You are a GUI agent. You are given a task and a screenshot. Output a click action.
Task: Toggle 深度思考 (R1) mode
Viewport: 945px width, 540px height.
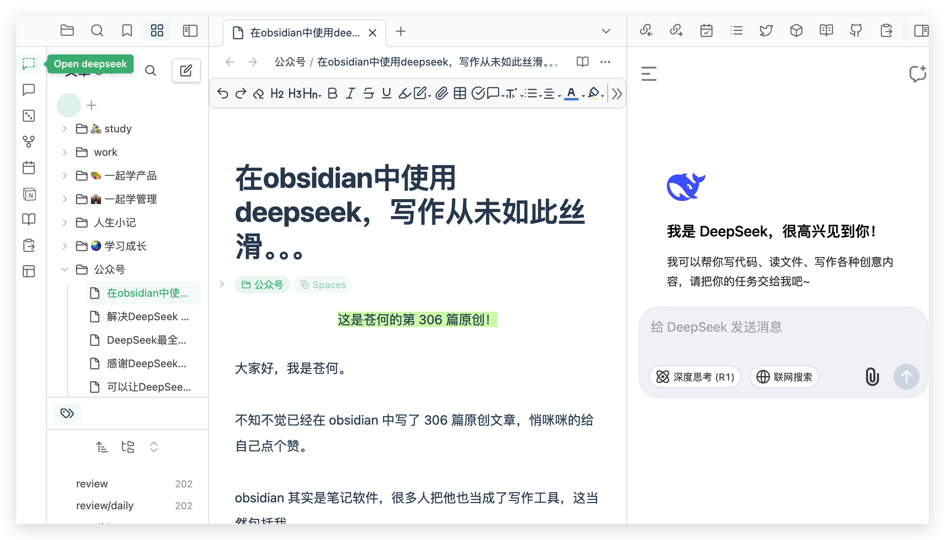(x=695, y=377)
